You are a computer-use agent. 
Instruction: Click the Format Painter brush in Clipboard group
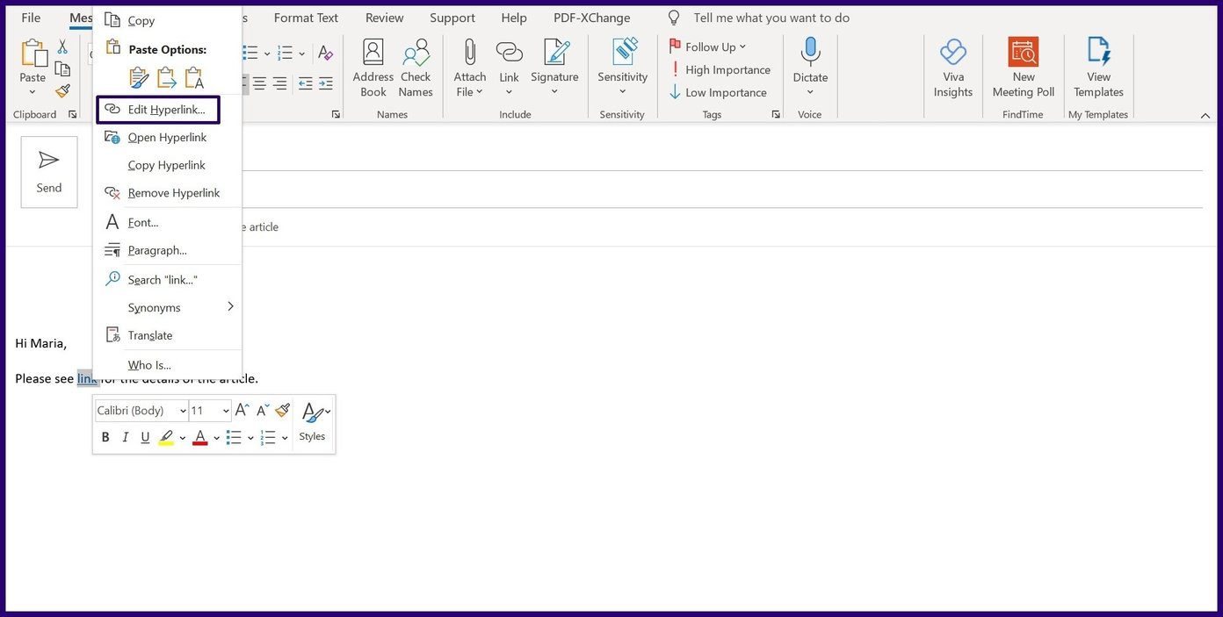pos(62,90)
